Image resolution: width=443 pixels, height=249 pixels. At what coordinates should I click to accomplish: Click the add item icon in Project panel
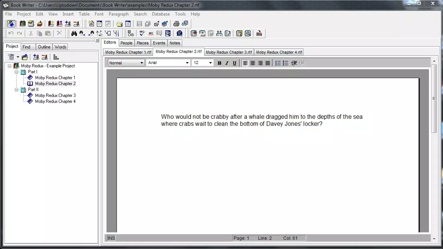[x=36, y=57]
